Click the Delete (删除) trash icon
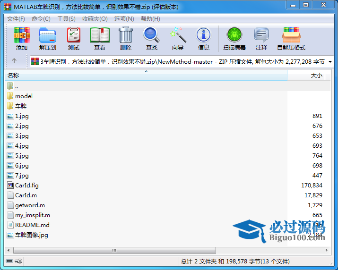338x270 pixels. [126, 35]
